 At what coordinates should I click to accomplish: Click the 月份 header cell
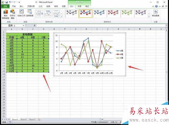[11, 37]
